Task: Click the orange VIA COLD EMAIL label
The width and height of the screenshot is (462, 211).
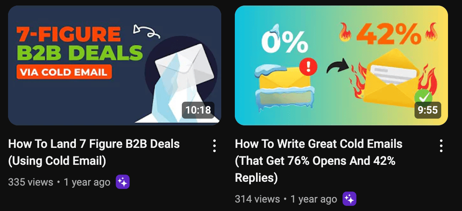Action: tap(64, 72)
